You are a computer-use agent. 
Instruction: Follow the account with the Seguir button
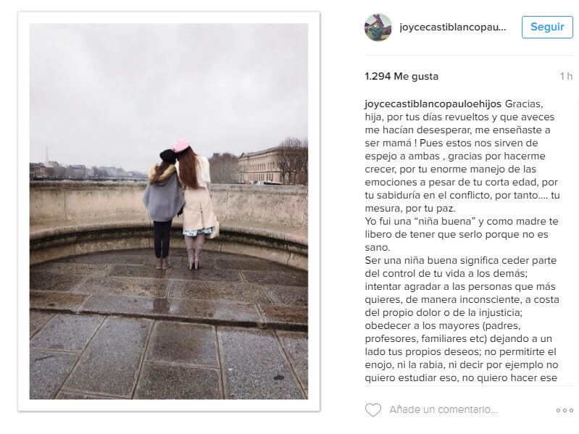coord(547,27)
